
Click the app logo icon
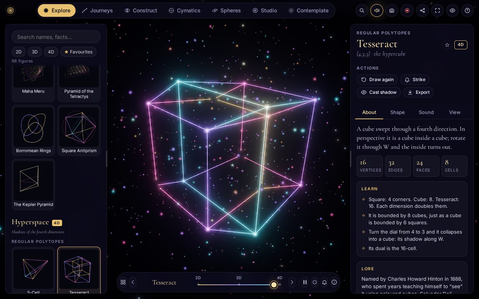click(x=10, y=10)
